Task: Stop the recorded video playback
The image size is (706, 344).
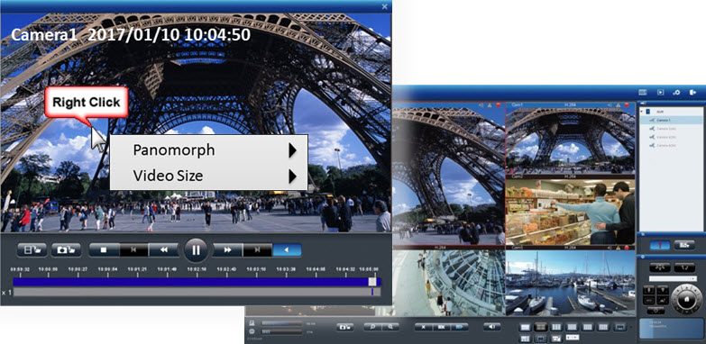Action: [x=104, y=250]
